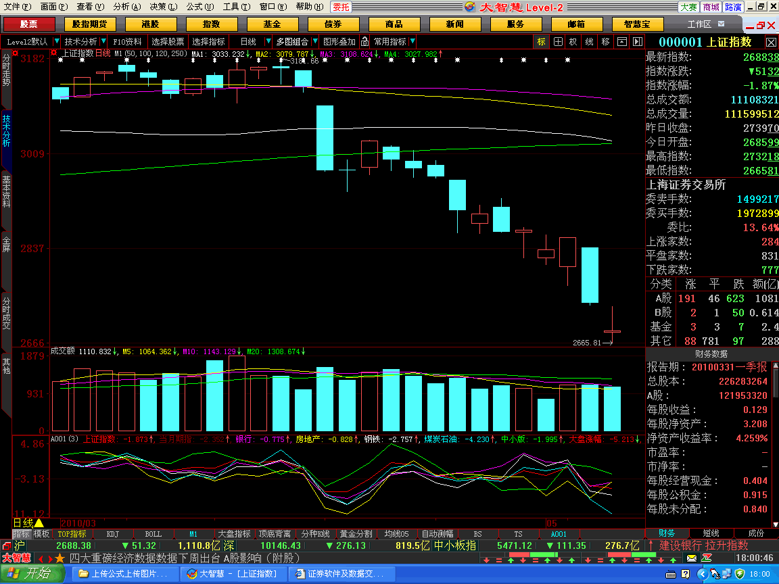779x584 pixels.
Task: Switch to the 短线 tab
Action: [x=711, y=533]
